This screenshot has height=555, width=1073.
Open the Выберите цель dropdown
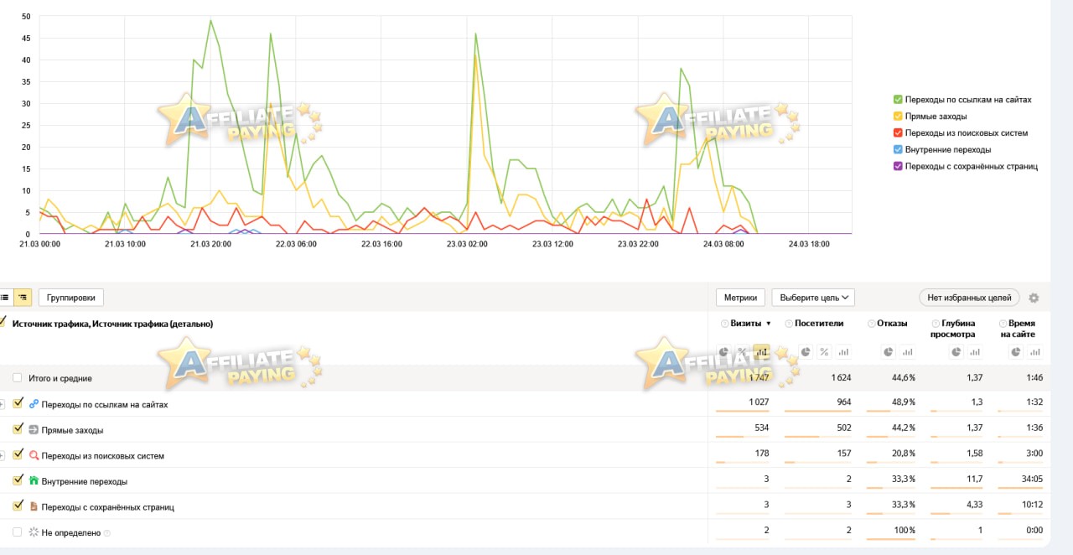tap(813, 298)
